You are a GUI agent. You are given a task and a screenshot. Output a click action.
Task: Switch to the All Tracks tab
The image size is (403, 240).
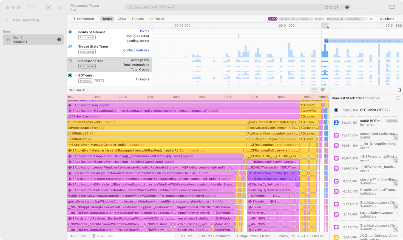coord(157,19)
